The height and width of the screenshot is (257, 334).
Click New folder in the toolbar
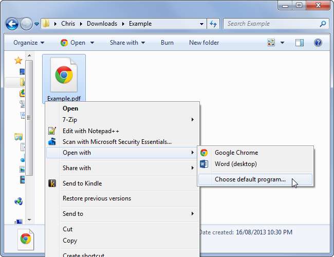(x=204, y=43)
